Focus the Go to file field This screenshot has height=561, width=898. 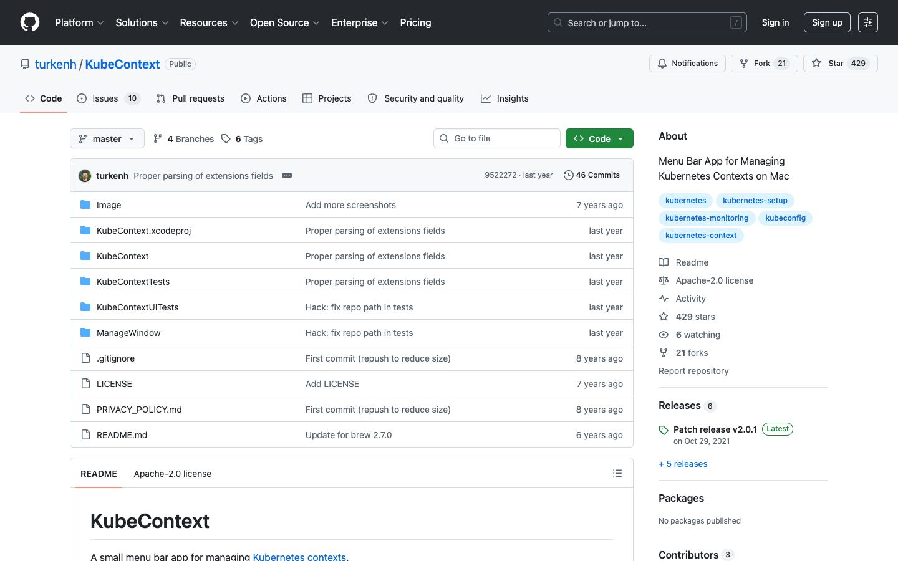(497, 138)
